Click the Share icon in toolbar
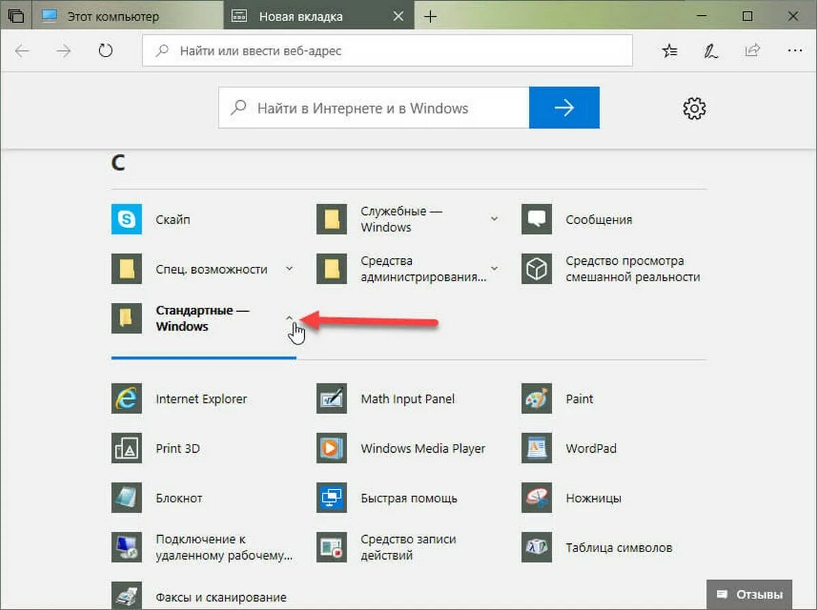 752,50
